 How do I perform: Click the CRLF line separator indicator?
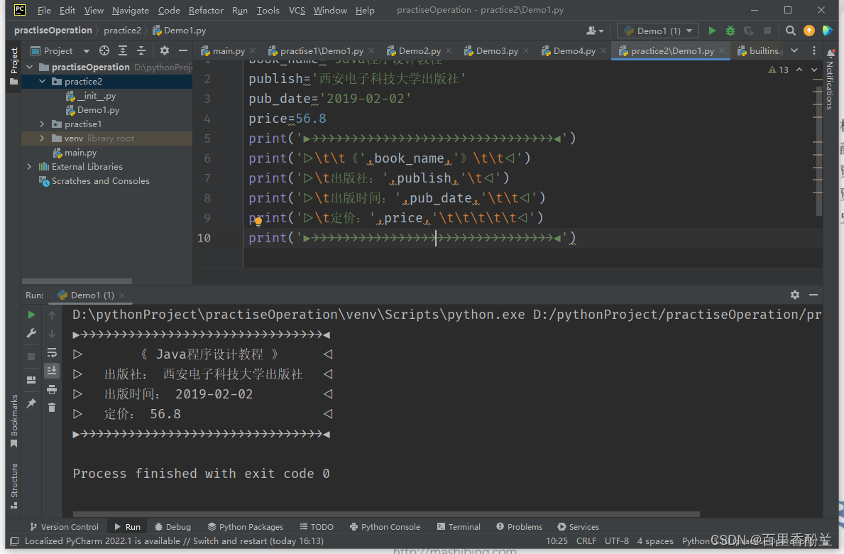pos(586,541)
